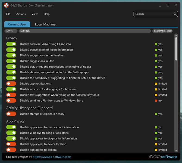Click the vertical scrollbar thumb
The image size is (182, 163).
[x=176, y=49]
